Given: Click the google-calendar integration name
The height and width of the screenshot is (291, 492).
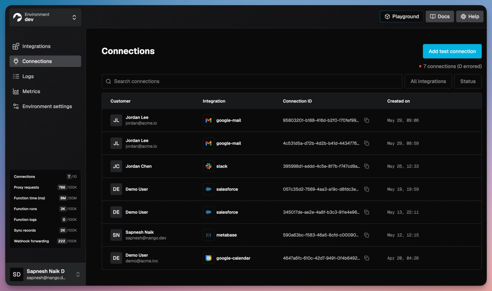Looking at the screenshot, I should (233, 258).
